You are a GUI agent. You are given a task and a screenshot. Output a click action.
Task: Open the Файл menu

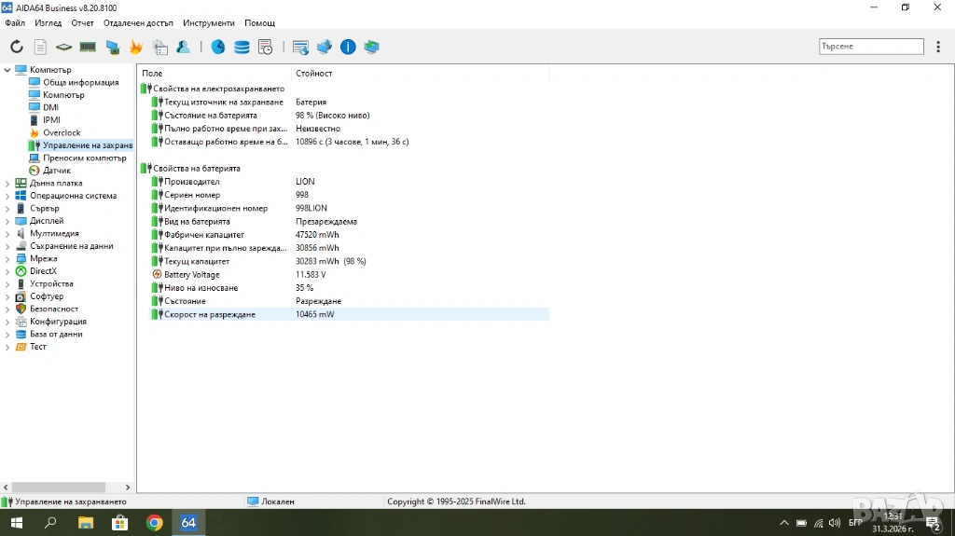coord(15,22)
